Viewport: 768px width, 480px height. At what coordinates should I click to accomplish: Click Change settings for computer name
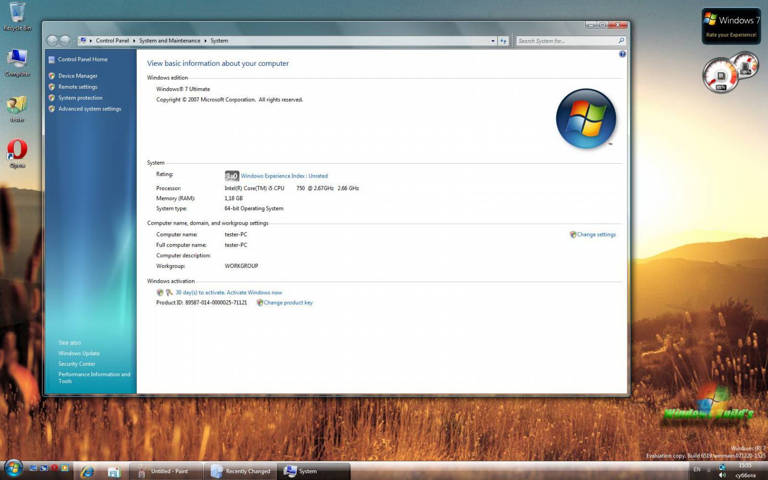click(596, 235)
